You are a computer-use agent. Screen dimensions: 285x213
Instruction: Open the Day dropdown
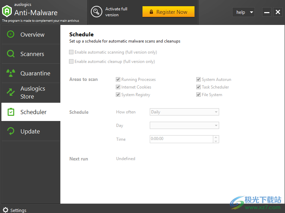pos(184,125)
